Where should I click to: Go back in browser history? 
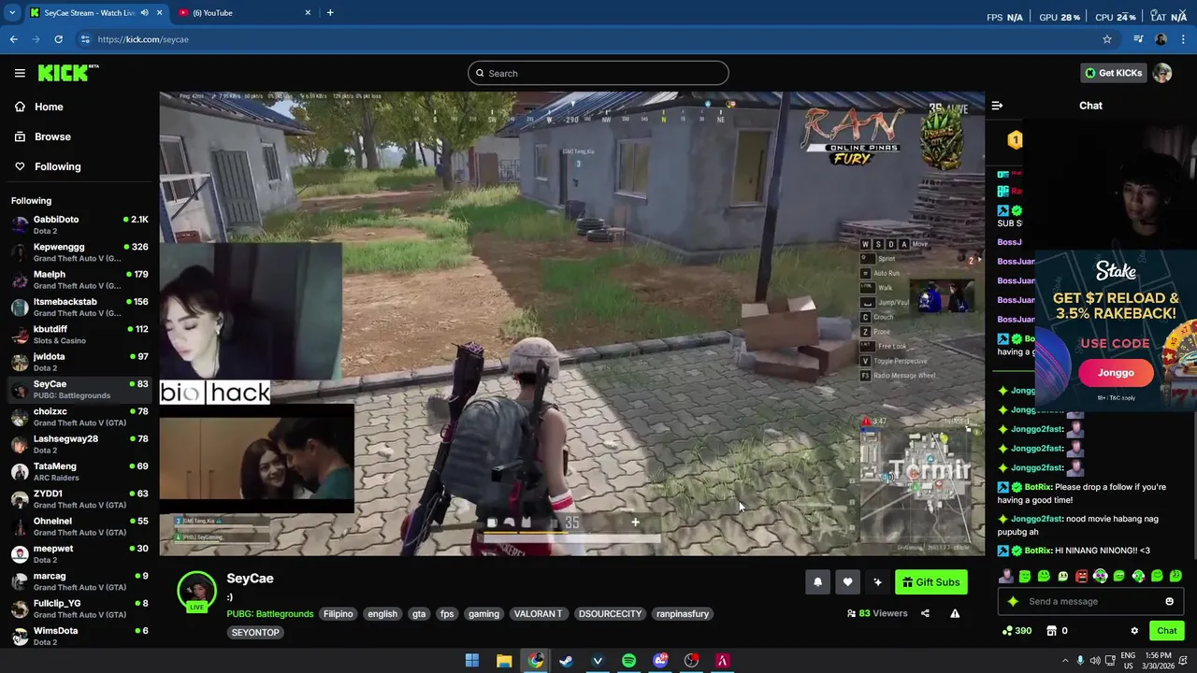(x=13, y=39)
